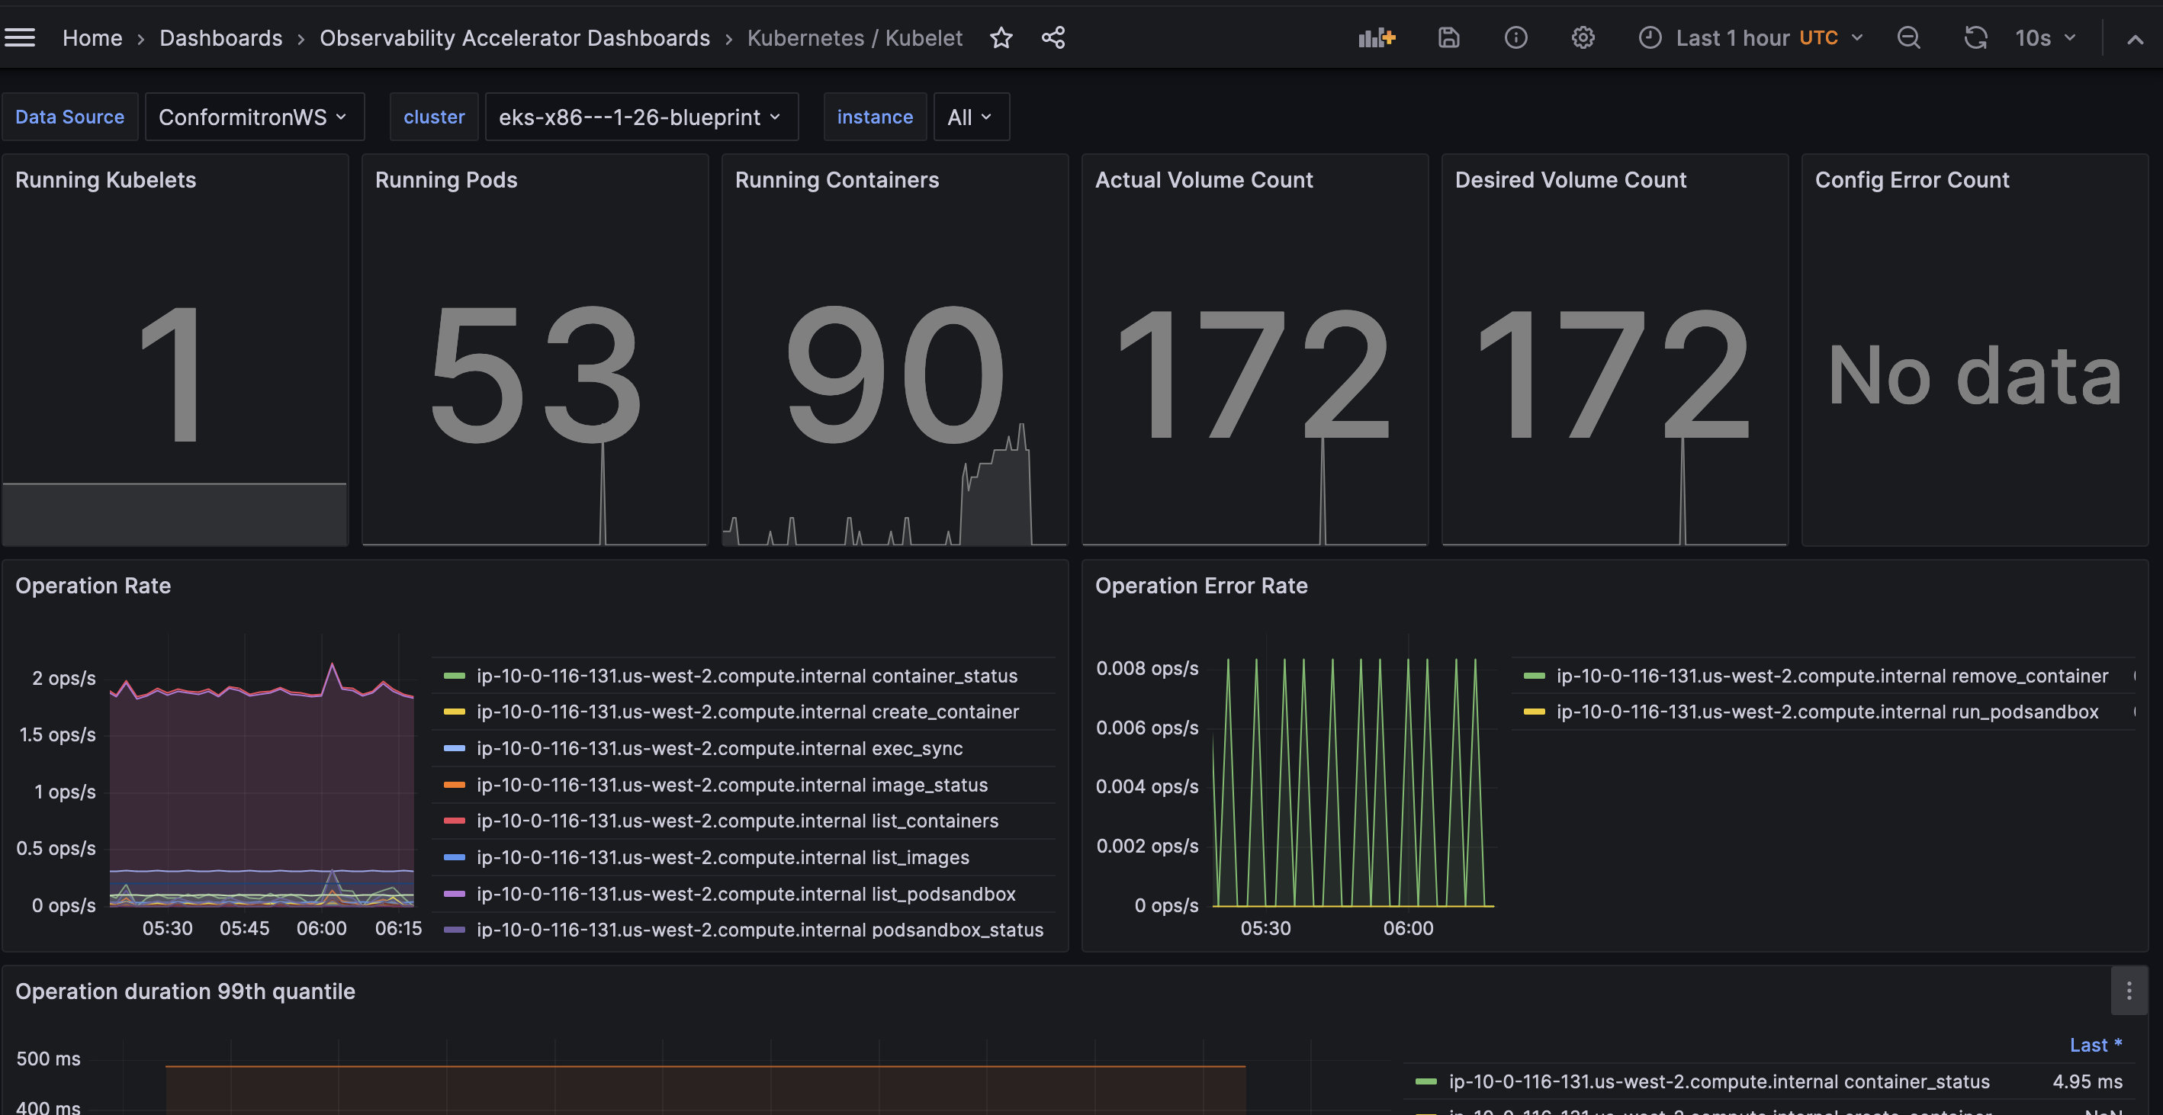This screenshot has width=2163, height=1115.
Task: Click the Kubernetes / Kubelet tab title
Action: pos(855,34)
